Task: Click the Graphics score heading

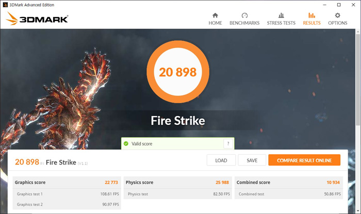Action: tap(30, 183)
